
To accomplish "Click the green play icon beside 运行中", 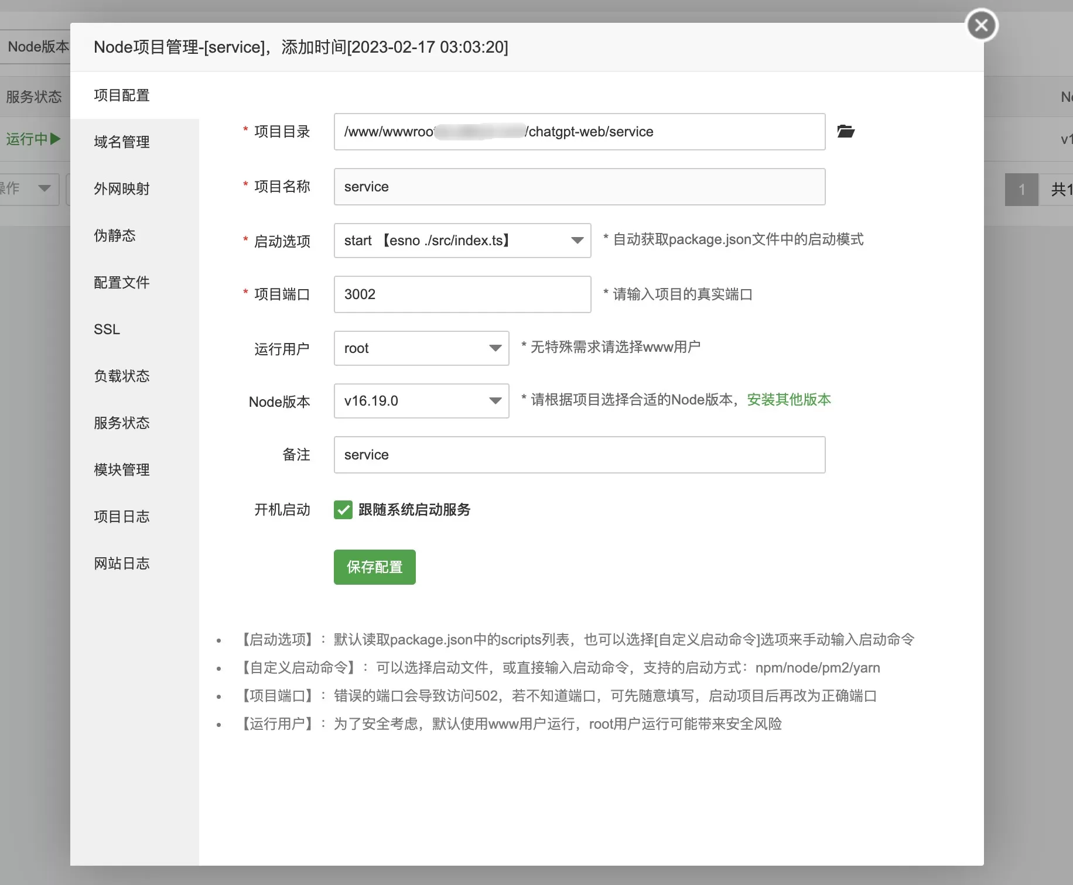I will click(56, 139).
